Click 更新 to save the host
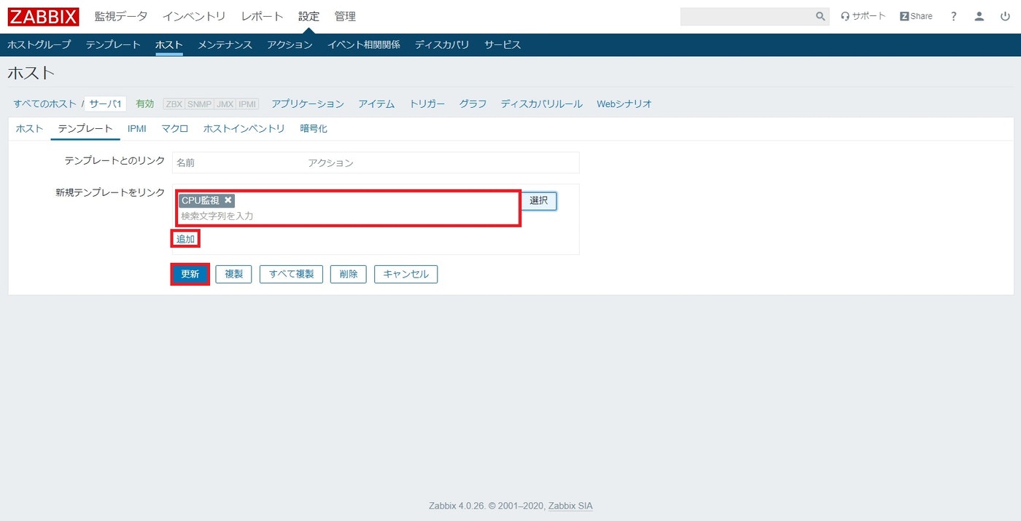This screenshot has height=521, width=1021. pos(189,275)
